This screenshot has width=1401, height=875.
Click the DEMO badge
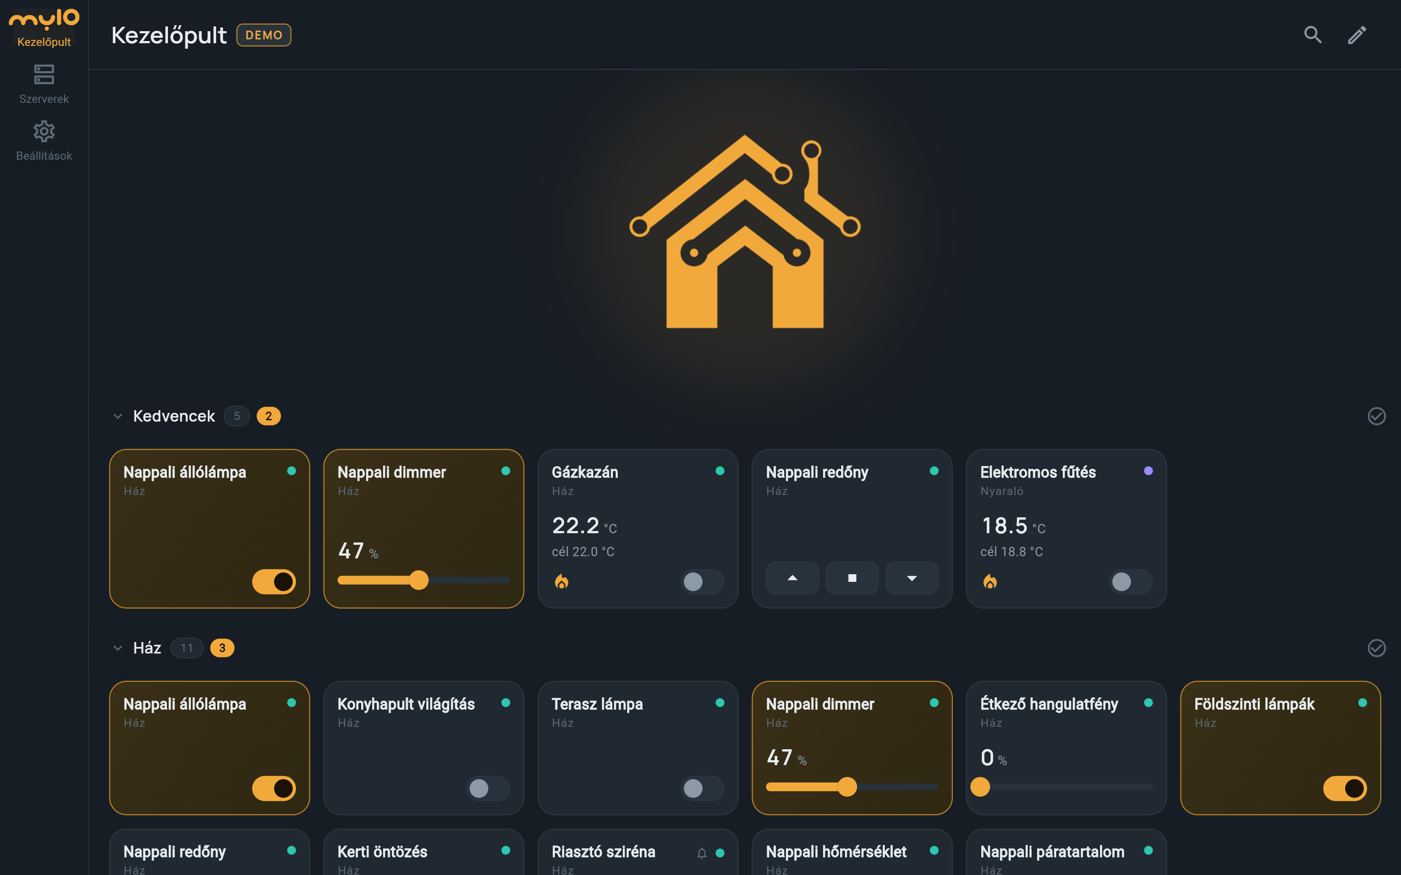(263, 36)
